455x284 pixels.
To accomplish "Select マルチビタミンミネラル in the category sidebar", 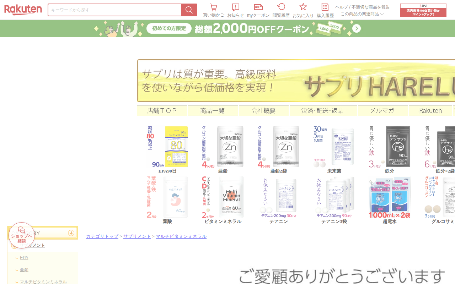I will (43, 282).
